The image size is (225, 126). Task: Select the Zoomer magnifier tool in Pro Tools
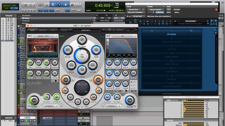46,5
